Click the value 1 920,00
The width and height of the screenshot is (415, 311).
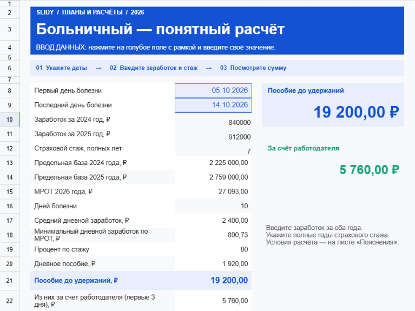pos(235,264)
